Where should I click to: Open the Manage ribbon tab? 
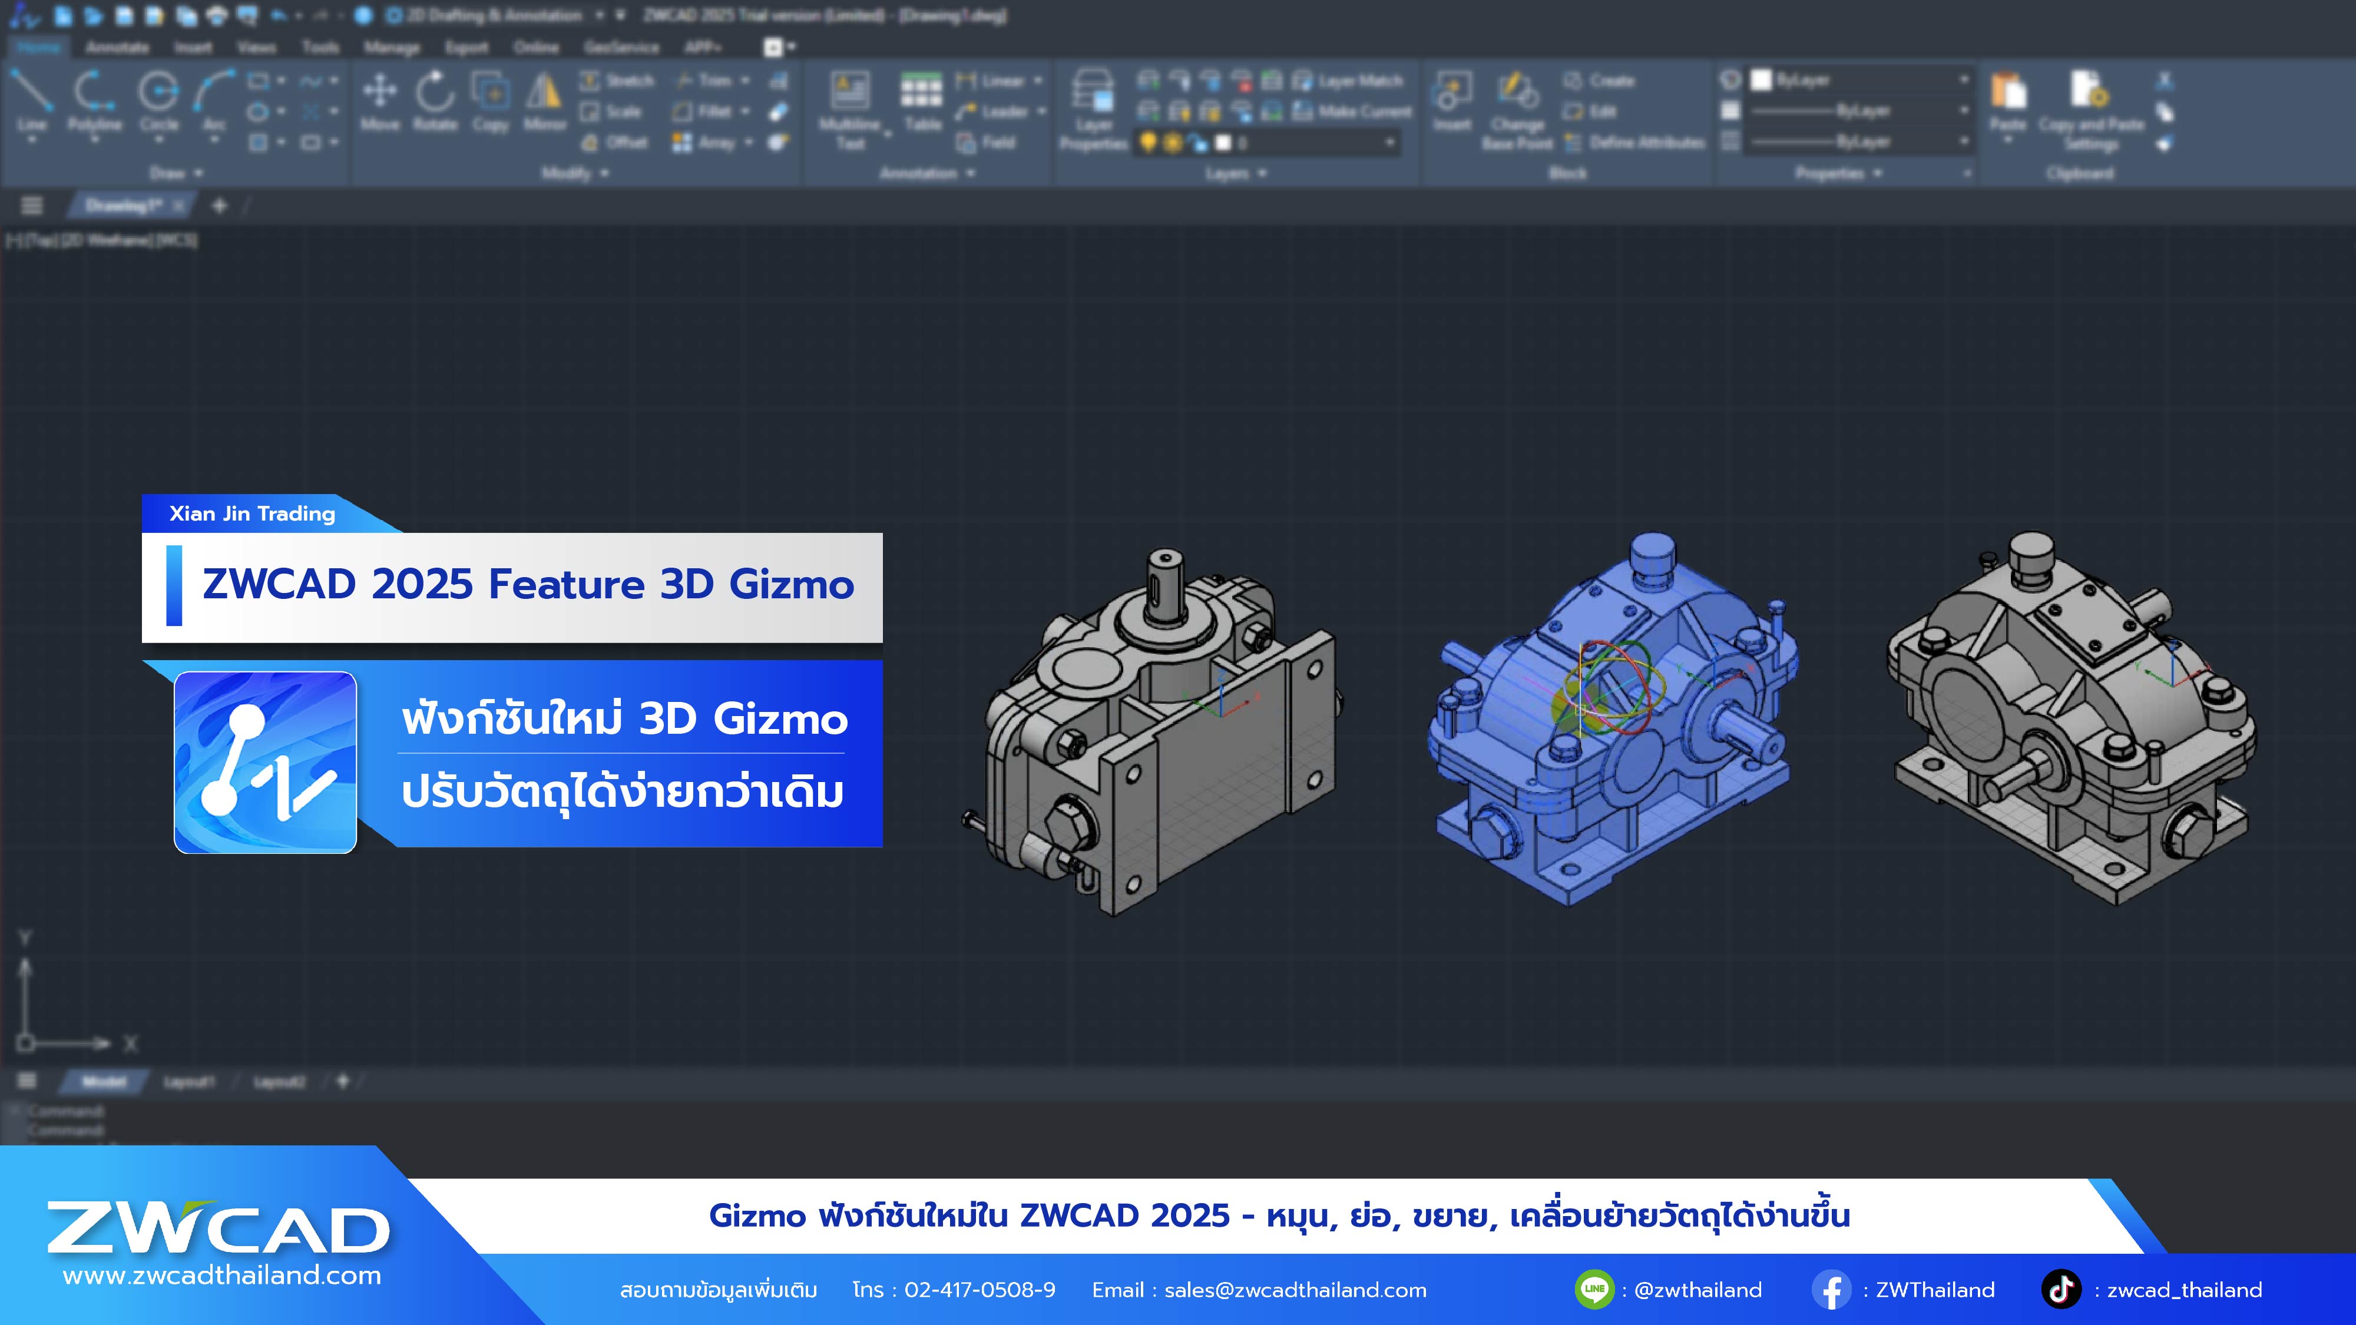[x=392, y=47]
